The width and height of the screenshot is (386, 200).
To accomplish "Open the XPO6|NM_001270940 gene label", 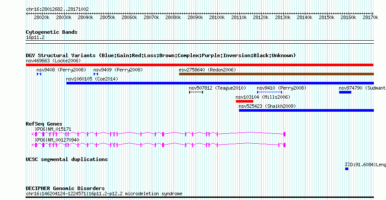I will [x=57, y=140].
